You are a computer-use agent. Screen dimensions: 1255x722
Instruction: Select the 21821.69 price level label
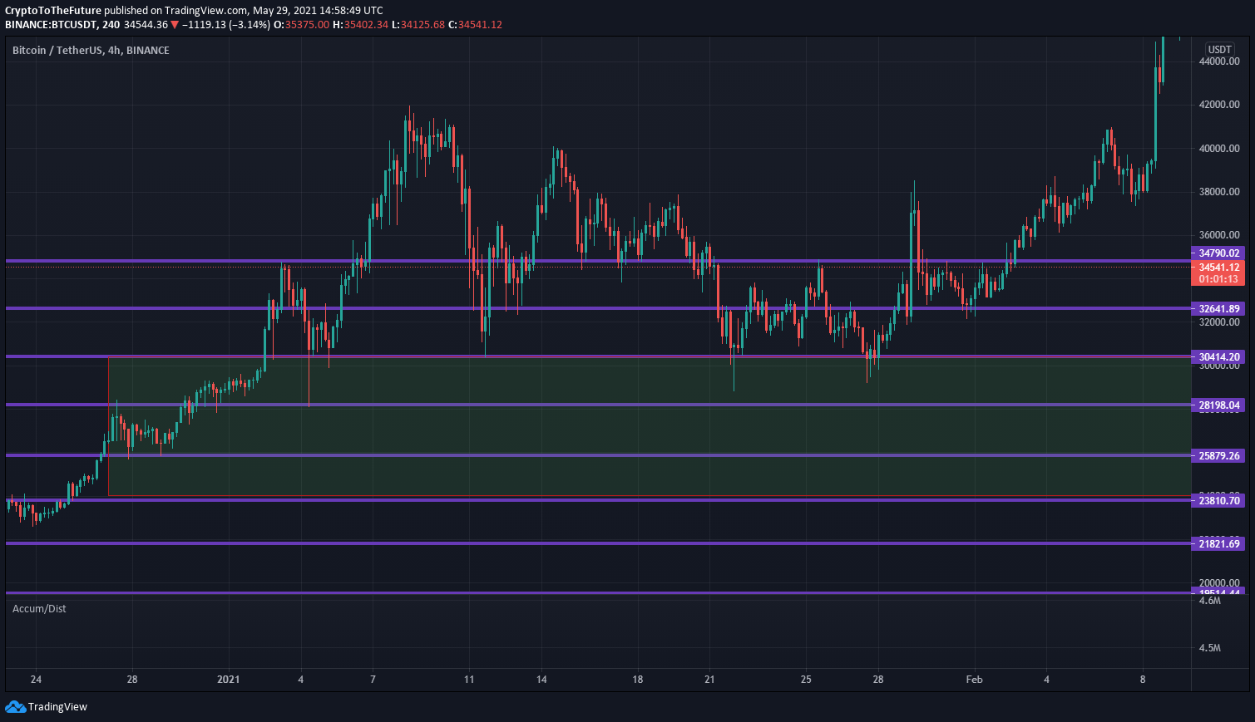pos(1218,544)
